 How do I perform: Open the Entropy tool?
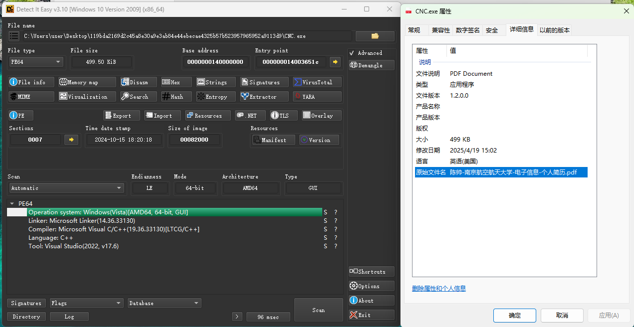215,97
